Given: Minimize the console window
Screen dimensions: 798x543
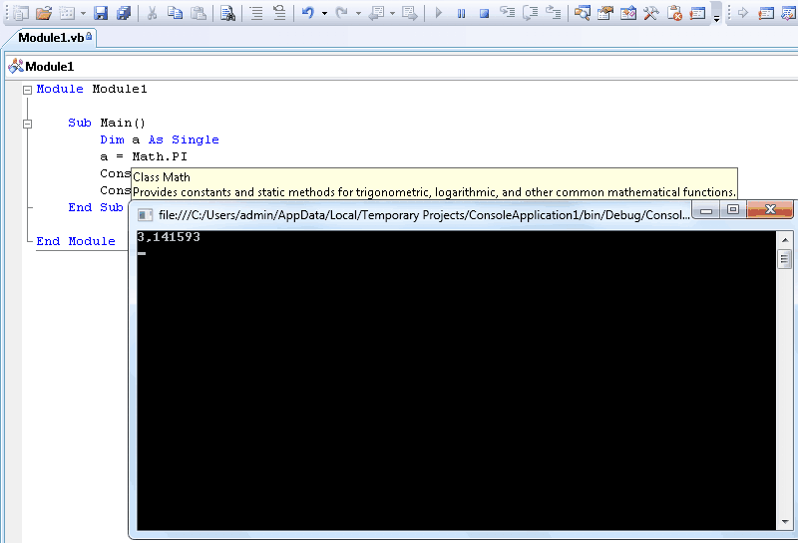Looking at the screenshot, I should point(706,210).
